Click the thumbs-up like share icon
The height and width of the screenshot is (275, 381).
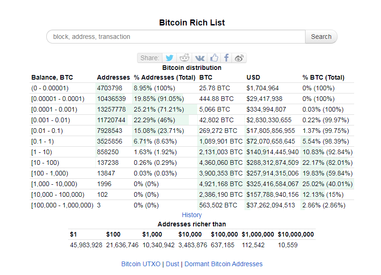pyautogui.click(x=214, y=58)
